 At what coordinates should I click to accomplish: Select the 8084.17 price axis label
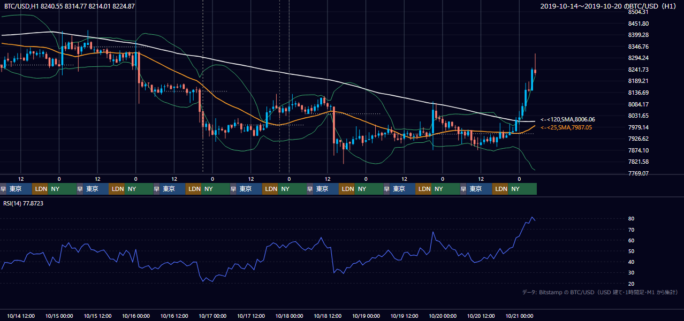639,104
